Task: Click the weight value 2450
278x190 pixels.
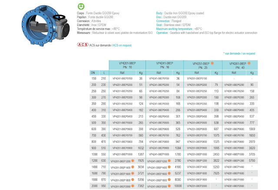Action: pyautogui.click(x=216, y=154)
